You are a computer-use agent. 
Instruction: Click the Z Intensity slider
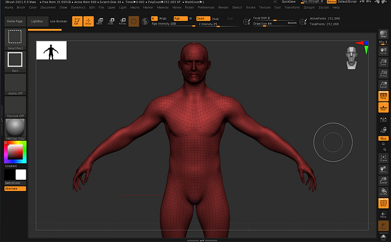coord(219,24)
